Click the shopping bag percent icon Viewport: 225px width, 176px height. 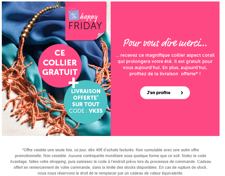click(74, 15)
